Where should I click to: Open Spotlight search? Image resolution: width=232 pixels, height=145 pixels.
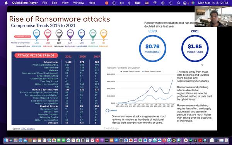click(x=179, y=3)
